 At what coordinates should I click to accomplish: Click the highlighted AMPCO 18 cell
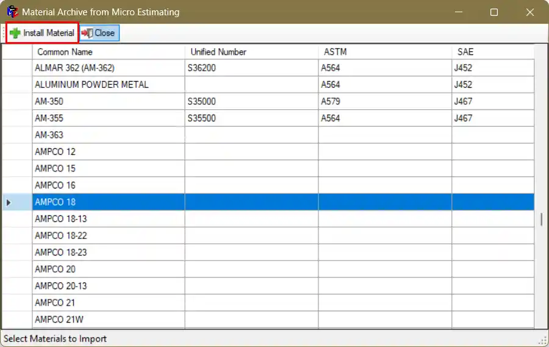click(109, 202)
